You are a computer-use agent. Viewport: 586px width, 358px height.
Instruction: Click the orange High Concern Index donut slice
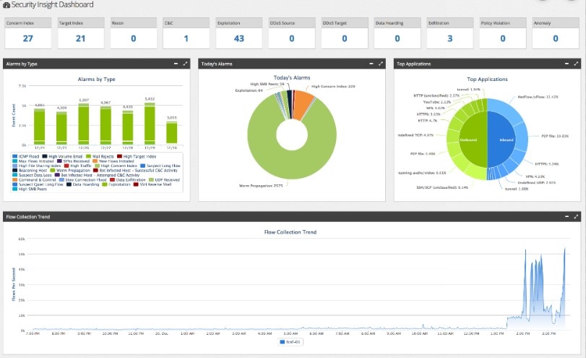pyautogui.click(x=303, y=104)
